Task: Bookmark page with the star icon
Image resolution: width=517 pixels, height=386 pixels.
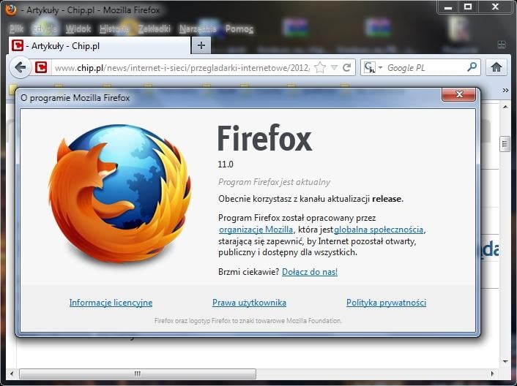Action: [x=320, y=67]
